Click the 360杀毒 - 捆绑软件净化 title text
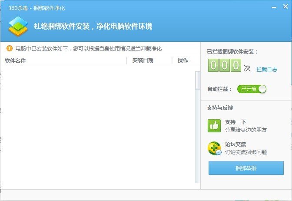The width and height of the screenshot is (292, 201). coord(36,8)
